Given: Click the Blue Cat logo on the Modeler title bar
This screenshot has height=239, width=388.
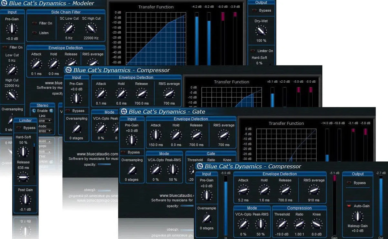Looking at the screenshot, I should [x=4, y=3].
